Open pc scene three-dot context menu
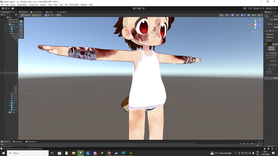The width and height of the screenshot is (278, 156). point(16,18)
